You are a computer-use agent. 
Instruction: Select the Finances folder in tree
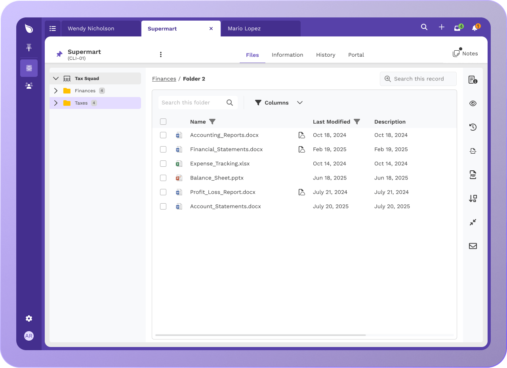[95, 91]
